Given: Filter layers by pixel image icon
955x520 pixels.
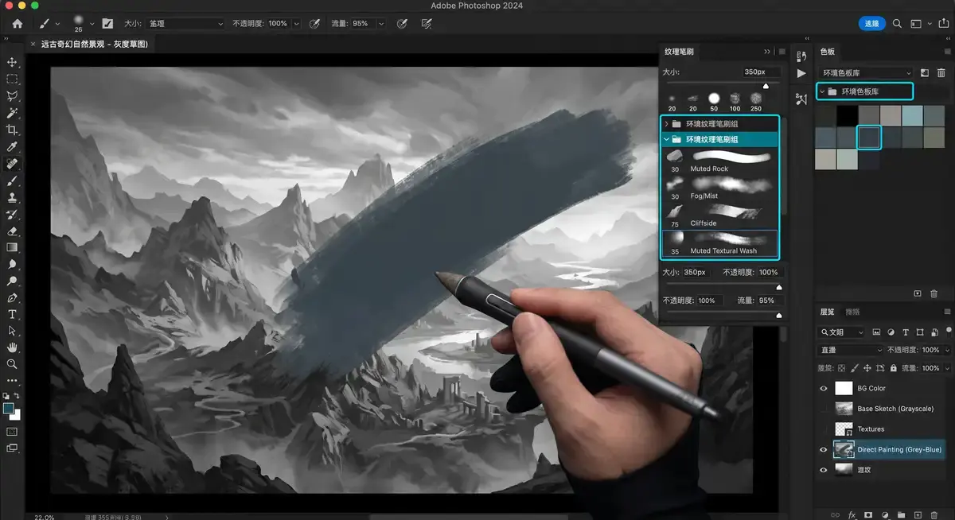Looking at the screenshot, I should [x=877, y=332].
